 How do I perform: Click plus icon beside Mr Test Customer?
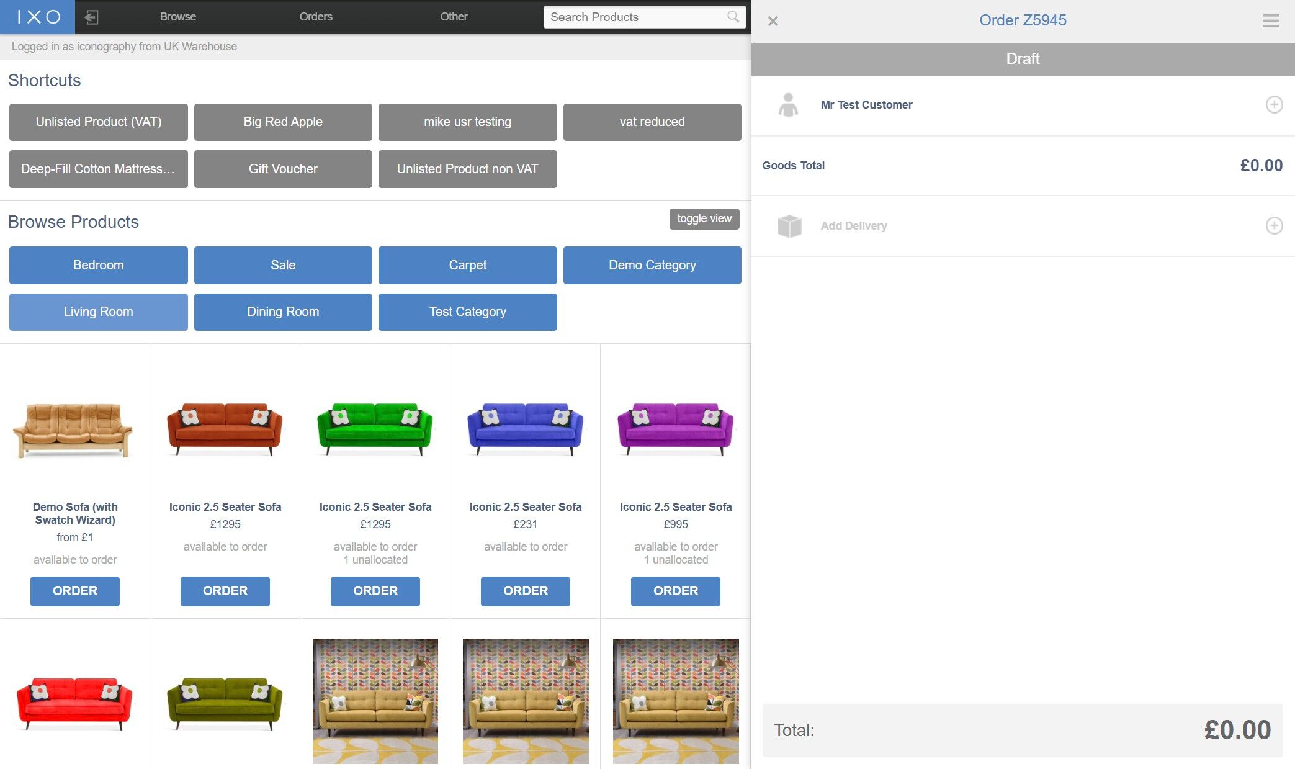pyautogui.click(x=1274, y=105)
